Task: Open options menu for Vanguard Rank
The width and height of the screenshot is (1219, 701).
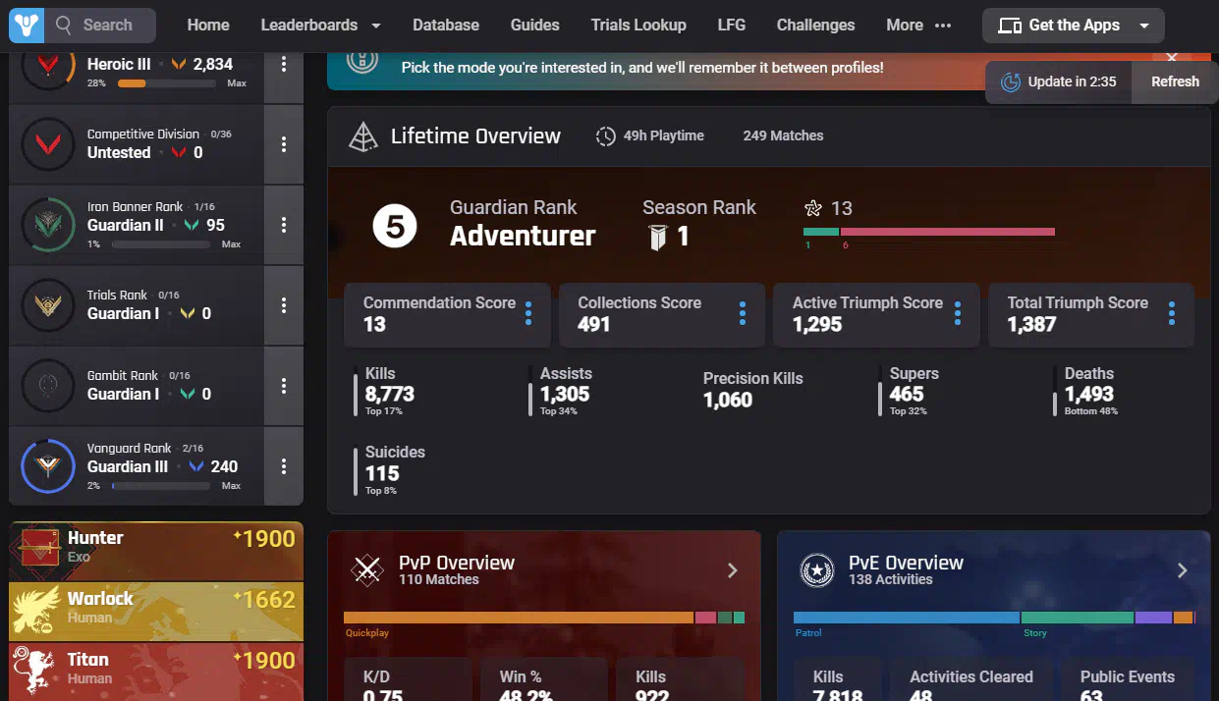Action: tap(284, 466)
